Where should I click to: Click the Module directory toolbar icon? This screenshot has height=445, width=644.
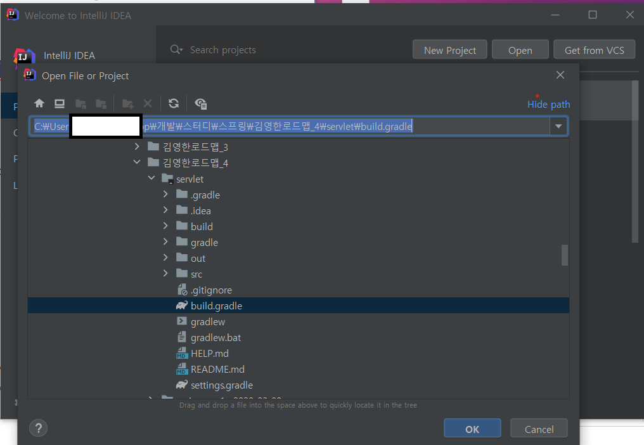click(101, 103)
